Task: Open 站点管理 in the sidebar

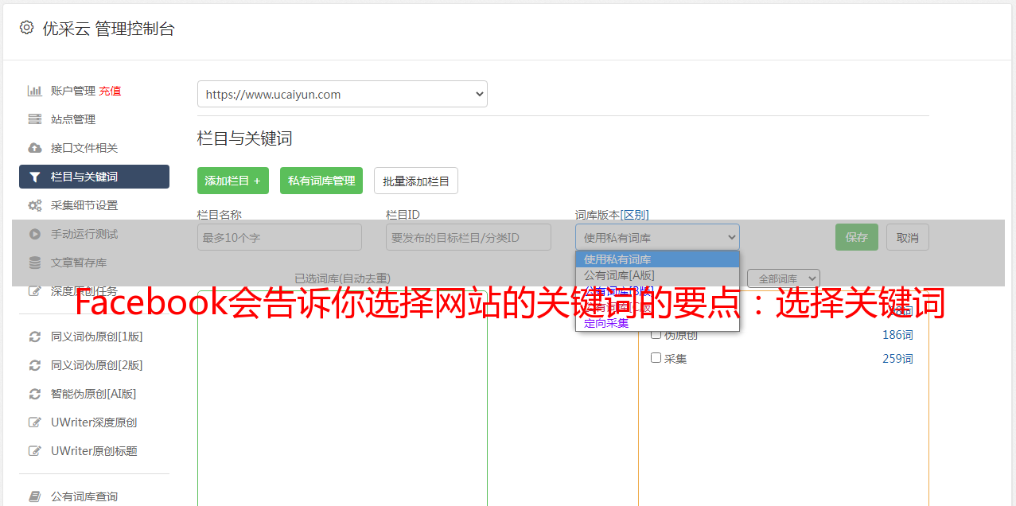Action: [x=73, y=119]
